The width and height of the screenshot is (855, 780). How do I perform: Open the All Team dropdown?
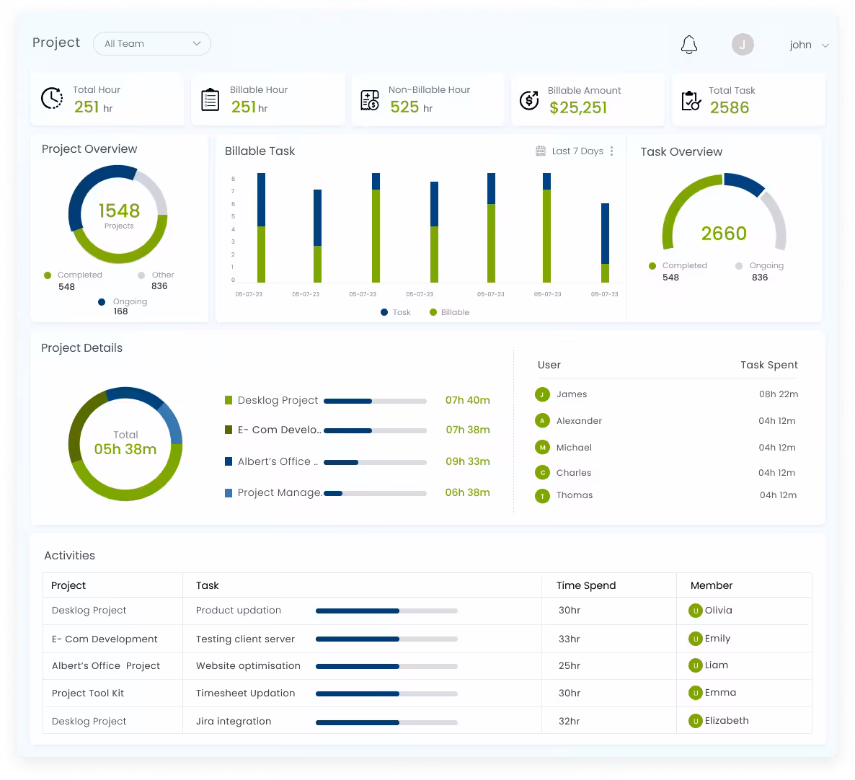pyautogui.click(x=152, y=44)
